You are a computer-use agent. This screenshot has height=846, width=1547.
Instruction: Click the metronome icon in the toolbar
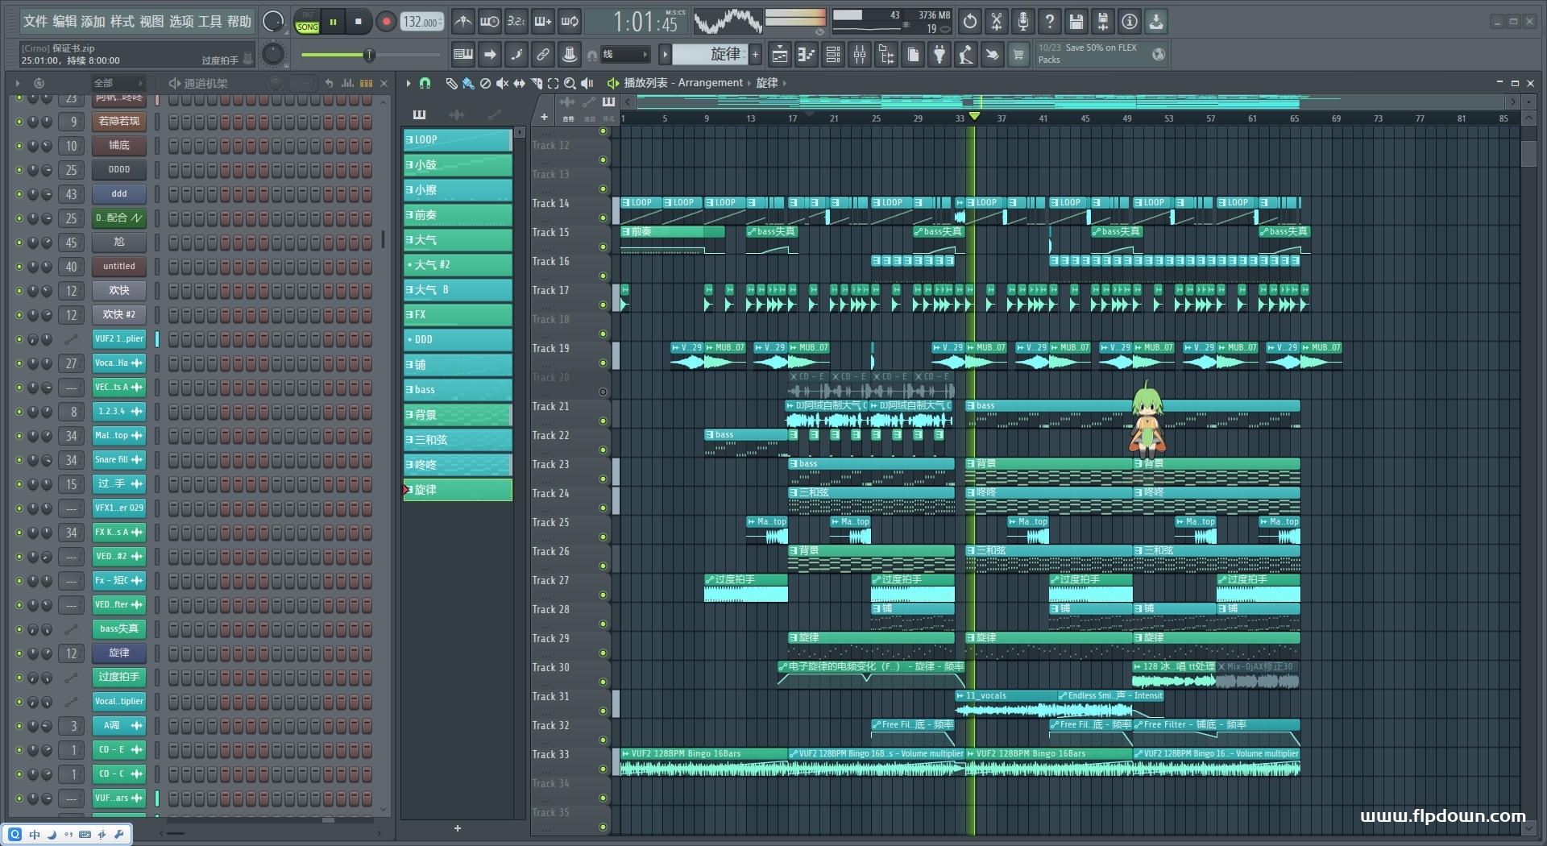coord(462,22)
